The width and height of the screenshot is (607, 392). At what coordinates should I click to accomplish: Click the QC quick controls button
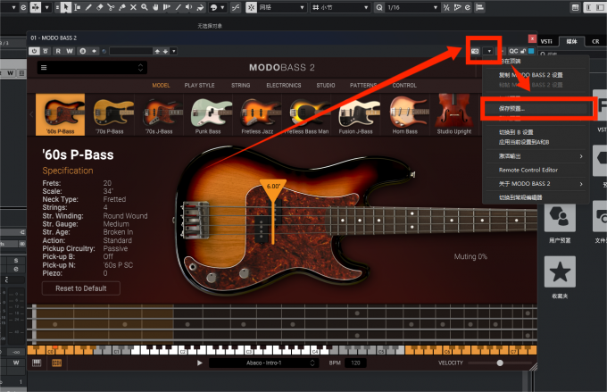click(513, 51)
